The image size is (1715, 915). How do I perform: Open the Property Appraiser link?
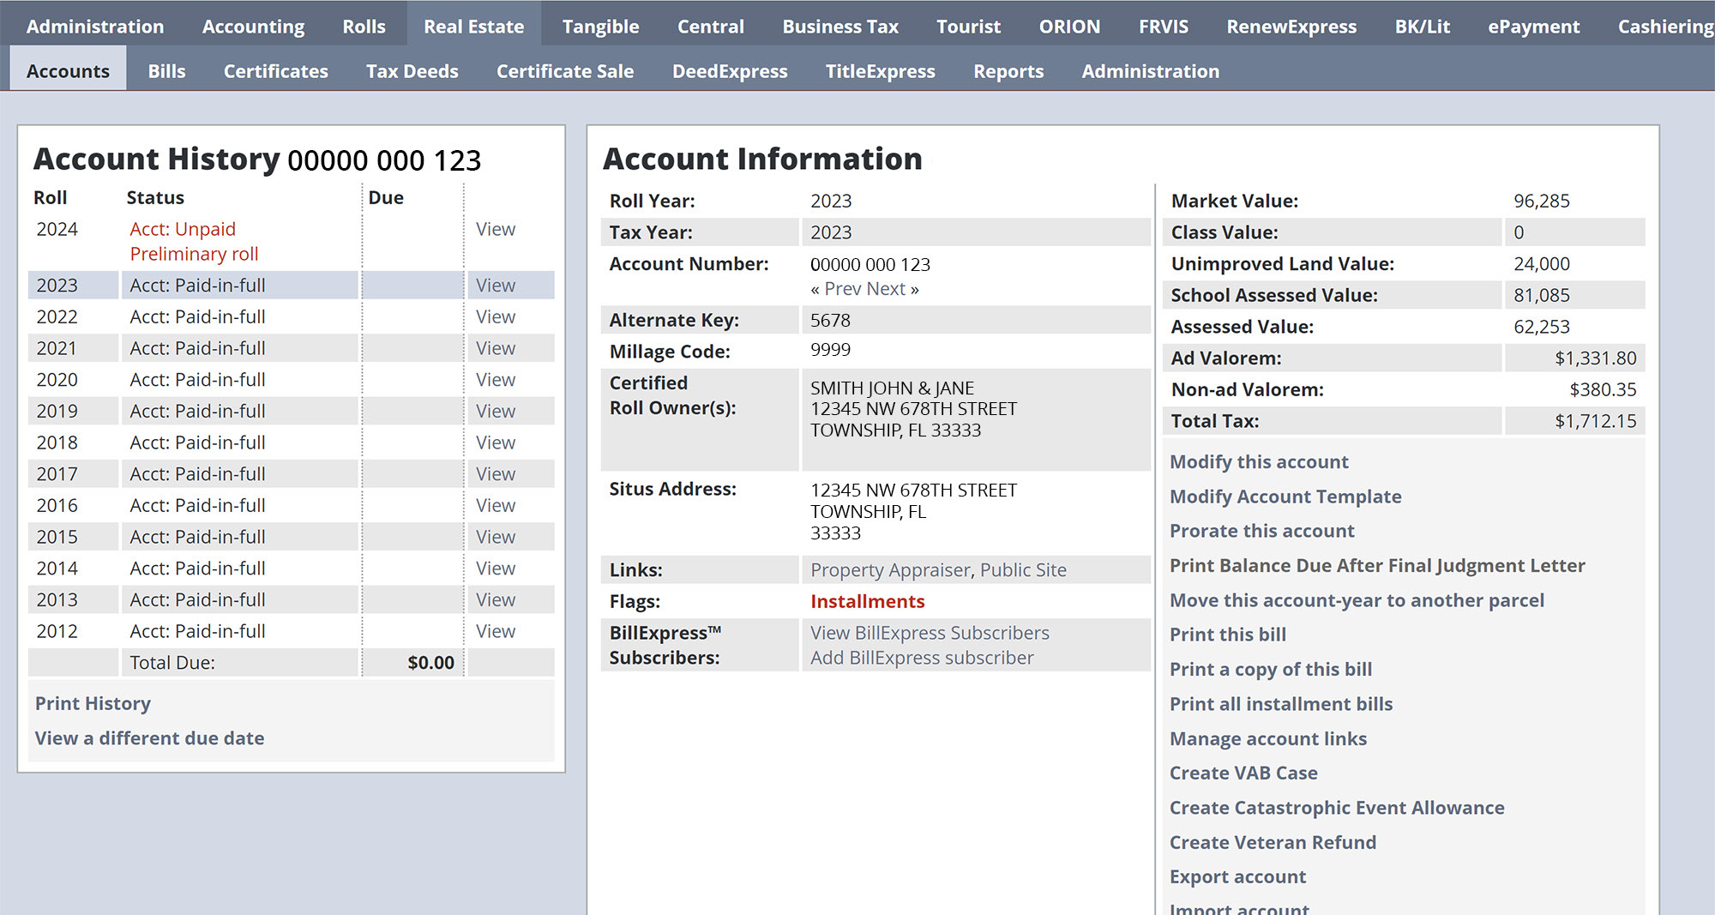[x=890, y=570]
